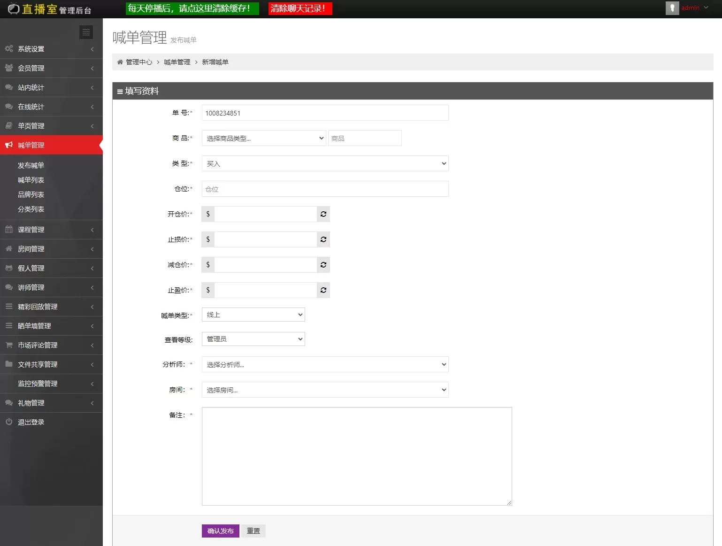Viewport: 722px width, 546px height.
Task: Click refresh icon beside 止损价 field
Action: [323, 239]
